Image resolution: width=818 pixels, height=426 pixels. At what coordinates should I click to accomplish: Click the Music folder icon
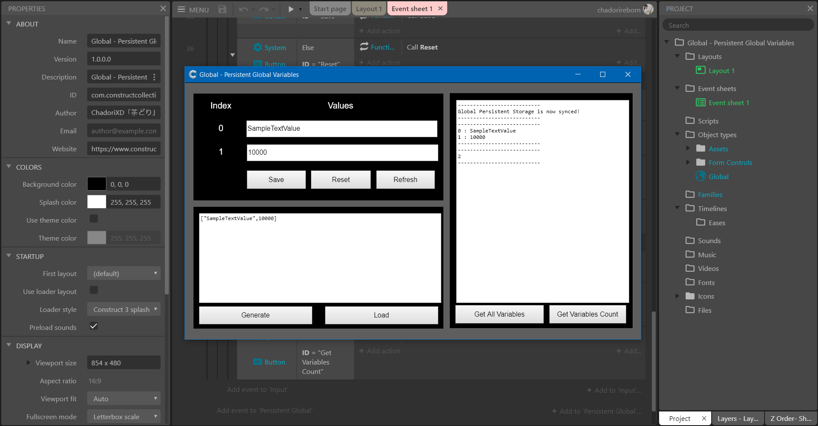point(690,254)
